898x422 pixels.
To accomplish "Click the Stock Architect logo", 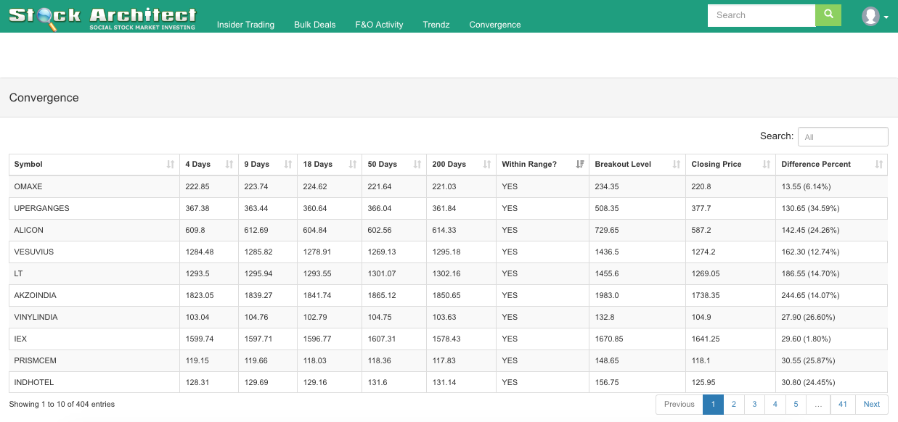I will point(102,17).
